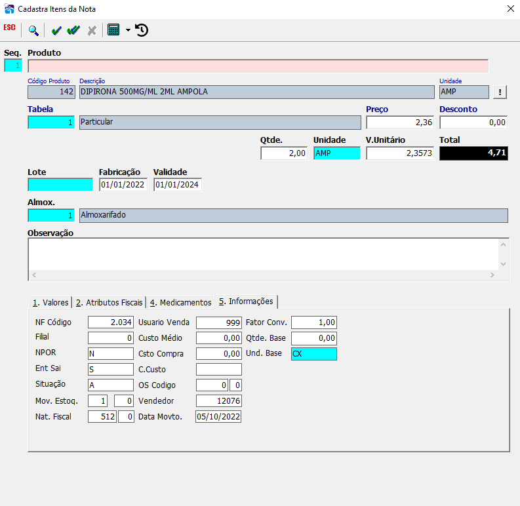The image size is (520, 506).
Task: Switch to the 1. Valores tab
Action: tap(50, 302)
